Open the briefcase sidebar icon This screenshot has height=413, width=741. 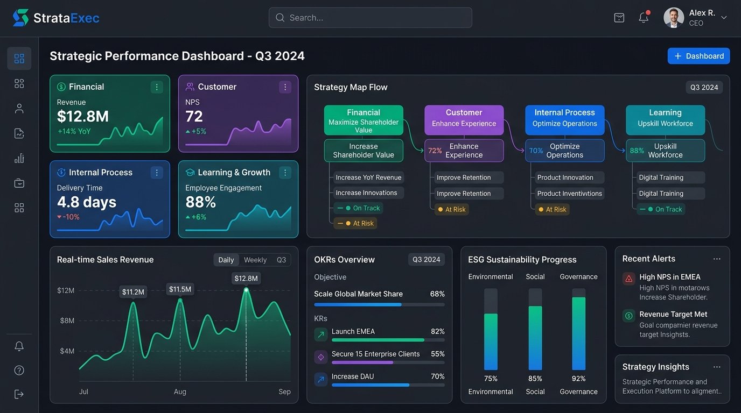pyautogui.click(x=19, y=183)
